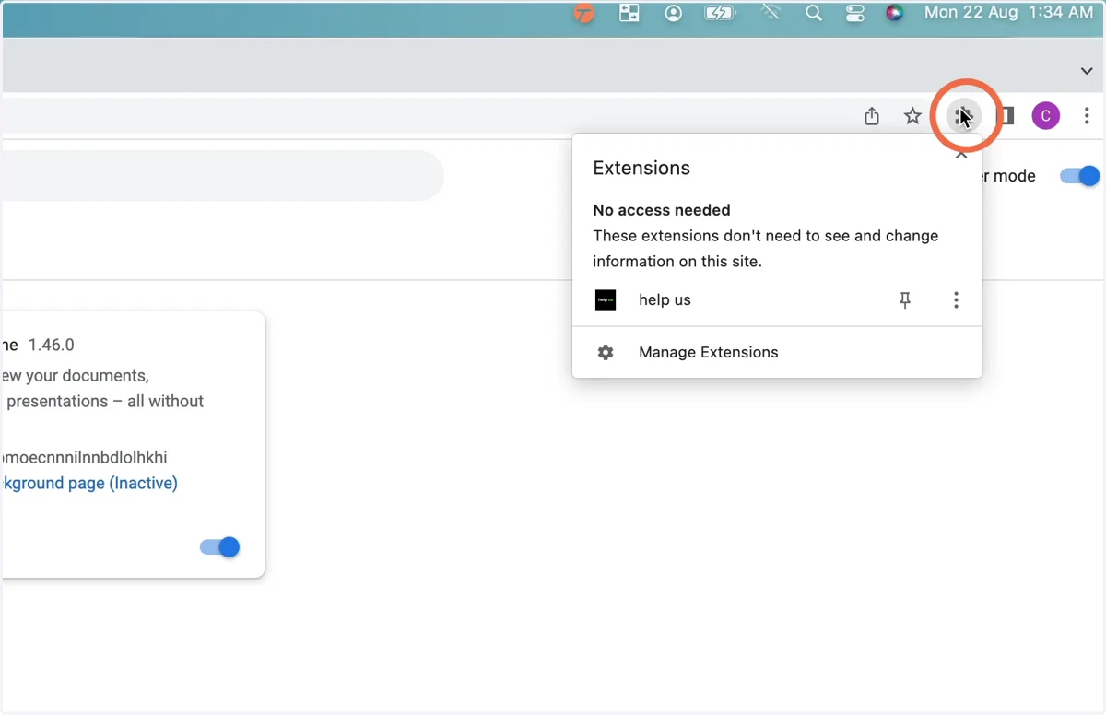The width and height of the screenshot is (1106, 715).
Task: Open Control Center in menu bar
Action: 854,13
